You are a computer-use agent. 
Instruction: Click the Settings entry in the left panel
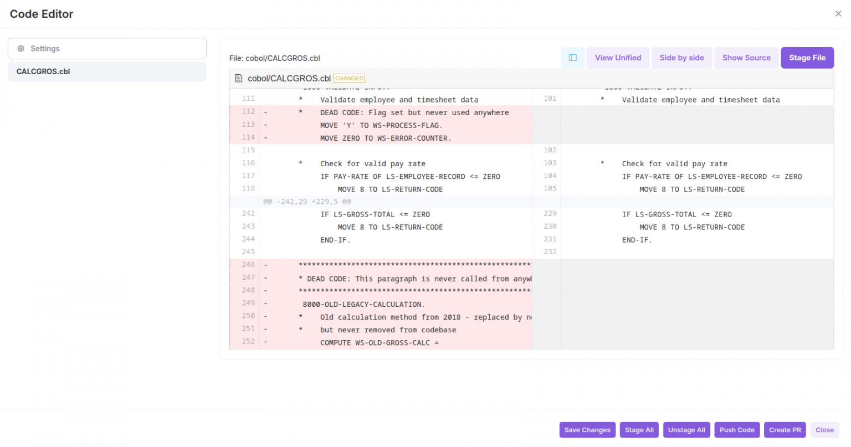click(45, 48)
